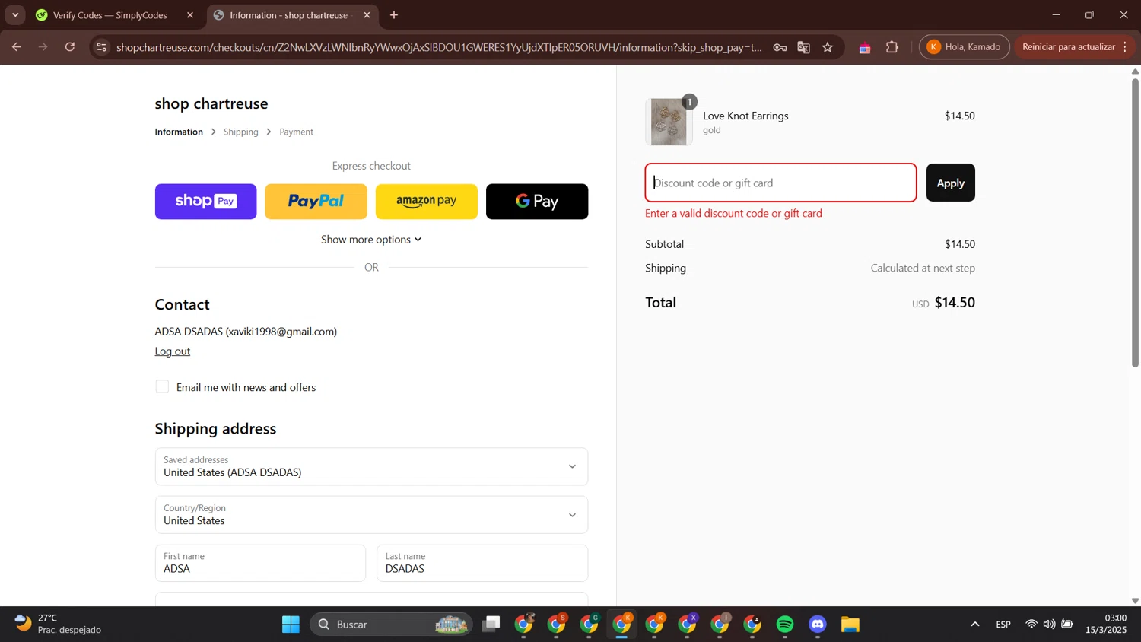
Task: Click the Love Knot Earrings product name
Action: 745,116
